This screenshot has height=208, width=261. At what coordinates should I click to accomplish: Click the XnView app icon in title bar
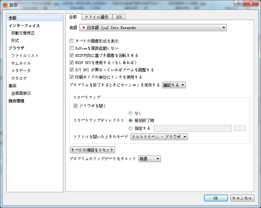(x=5, y=5)
